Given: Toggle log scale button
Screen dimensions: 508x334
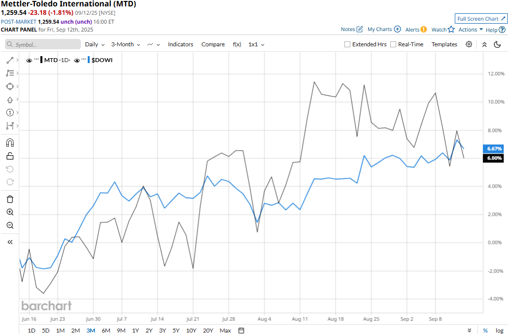Looking at the screenshot, I should [x=500, y=331].
